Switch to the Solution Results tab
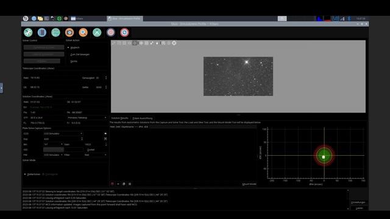The image size is (390, 219). tap(119, 118)
